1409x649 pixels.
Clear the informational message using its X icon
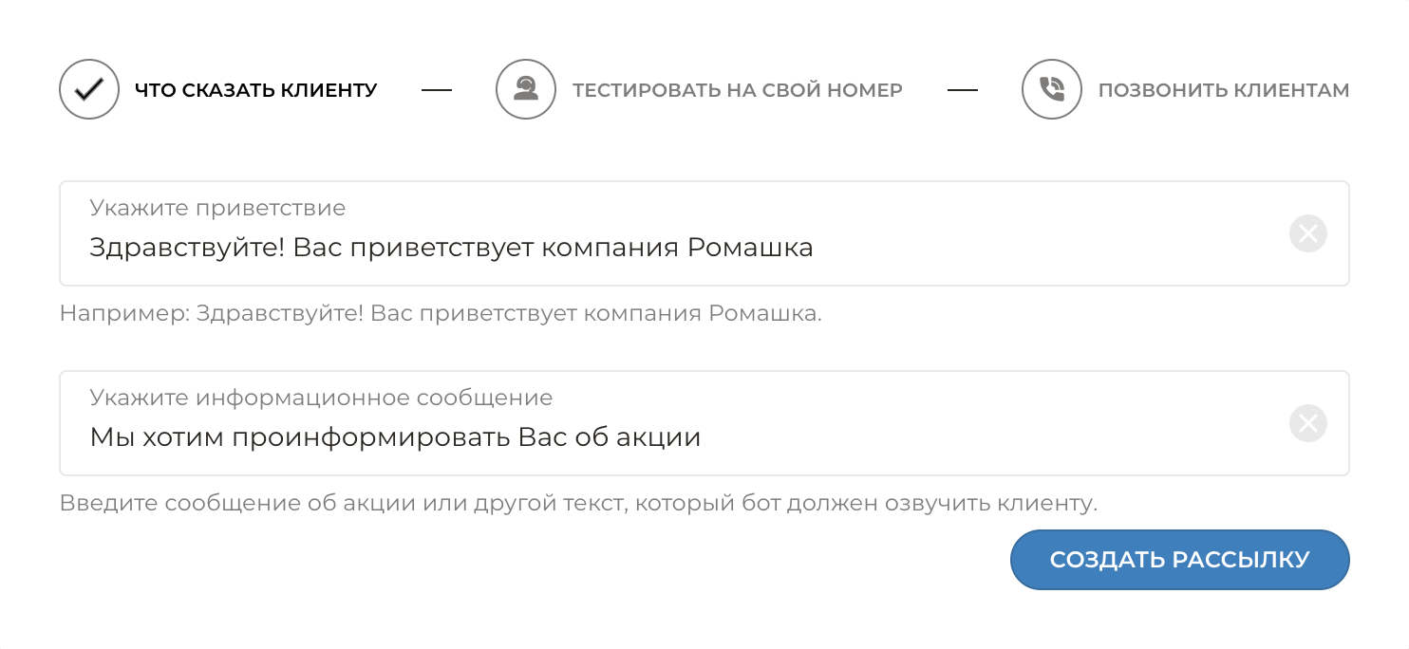point(1307,423)
